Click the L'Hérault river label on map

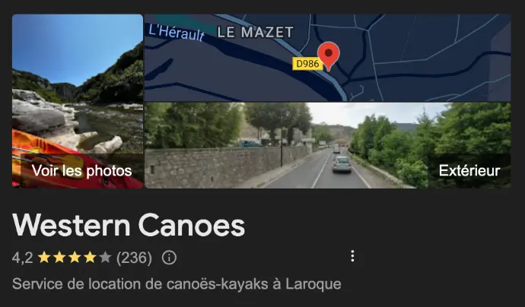pyautogui.click(x=176, y=33)
